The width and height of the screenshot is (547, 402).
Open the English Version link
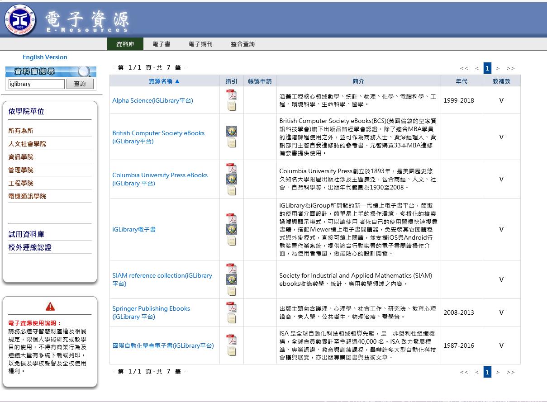click(x=45, y=57)
